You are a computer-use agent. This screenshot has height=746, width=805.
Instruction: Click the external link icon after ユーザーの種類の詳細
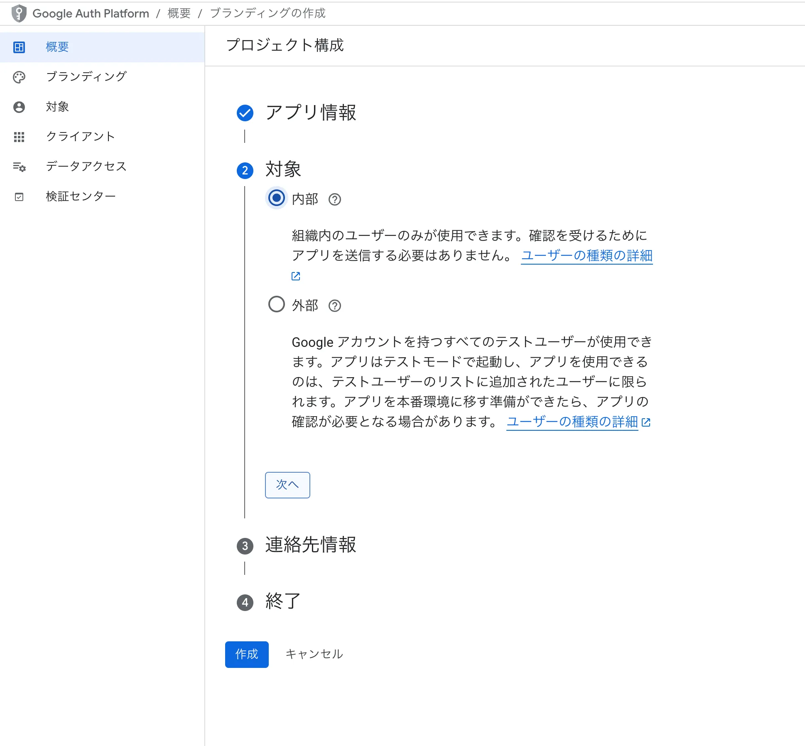(296, 275)
